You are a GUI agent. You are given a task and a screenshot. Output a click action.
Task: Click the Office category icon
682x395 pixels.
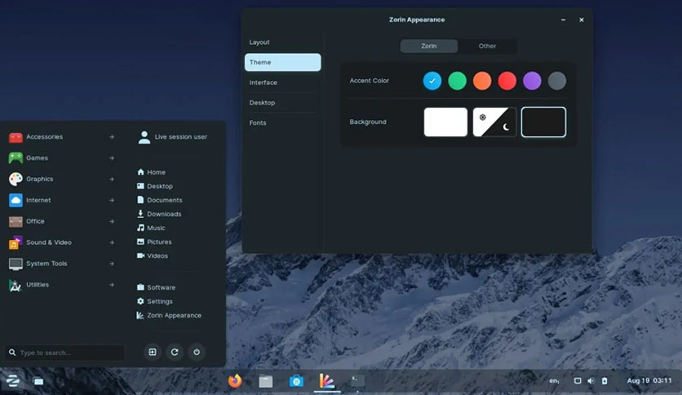[x=15, y=221]
